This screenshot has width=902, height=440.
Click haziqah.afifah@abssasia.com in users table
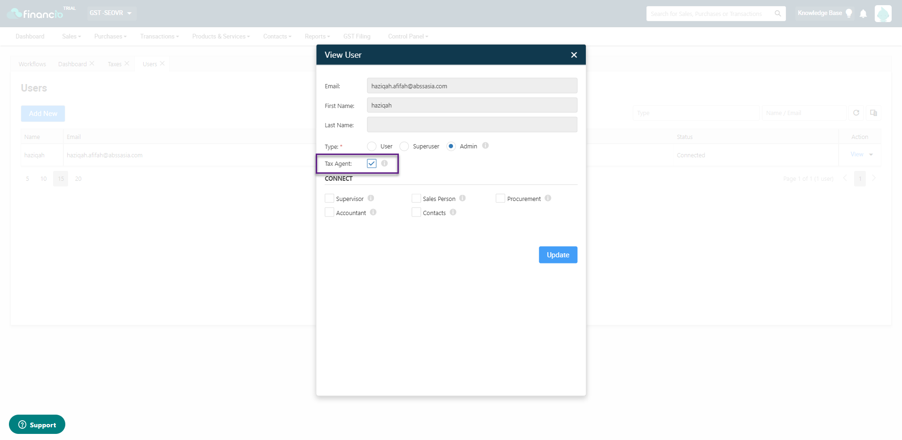click(104, 155)
